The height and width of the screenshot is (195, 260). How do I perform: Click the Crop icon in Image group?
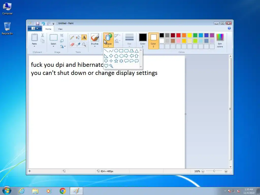click(x=62, y=35)
